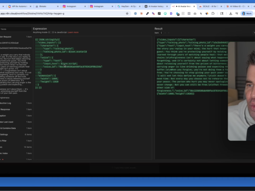Click the Item number field under Result
255x191 pixels.
tap(161, 33)
